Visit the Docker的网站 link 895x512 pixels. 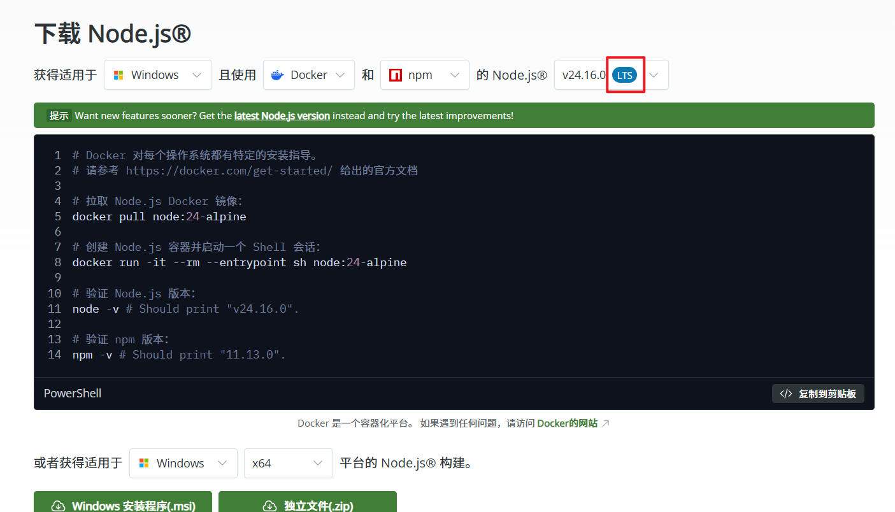tap(568, 423)
